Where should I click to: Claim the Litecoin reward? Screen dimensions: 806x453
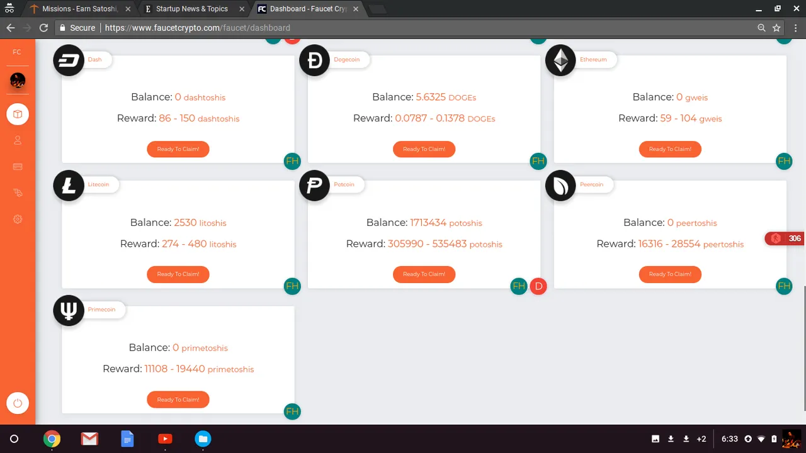pos(178,274)
